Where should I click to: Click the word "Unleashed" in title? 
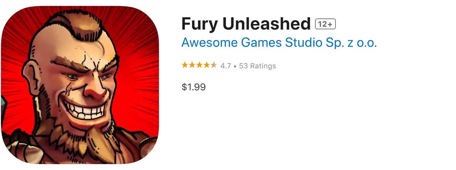pos(267,24)
